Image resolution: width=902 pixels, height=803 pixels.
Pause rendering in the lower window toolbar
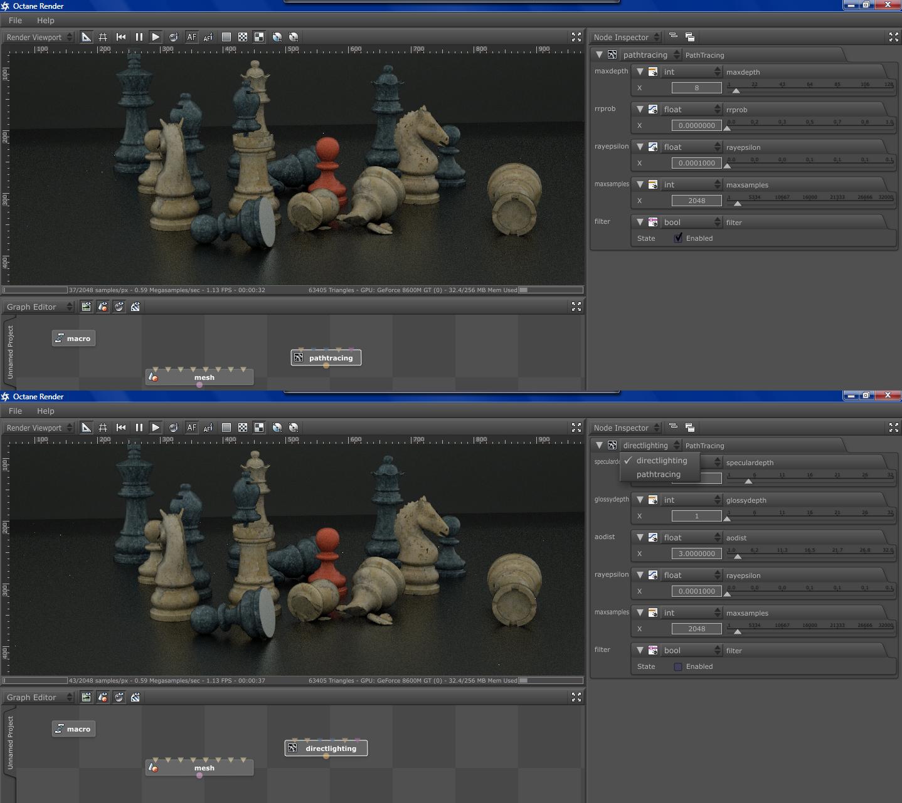[x=139, y=428]
